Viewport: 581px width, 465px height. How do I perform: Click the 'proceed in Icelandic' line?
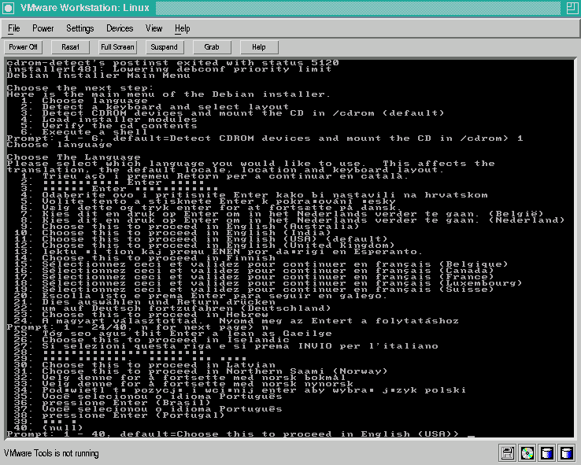(152, 339)
